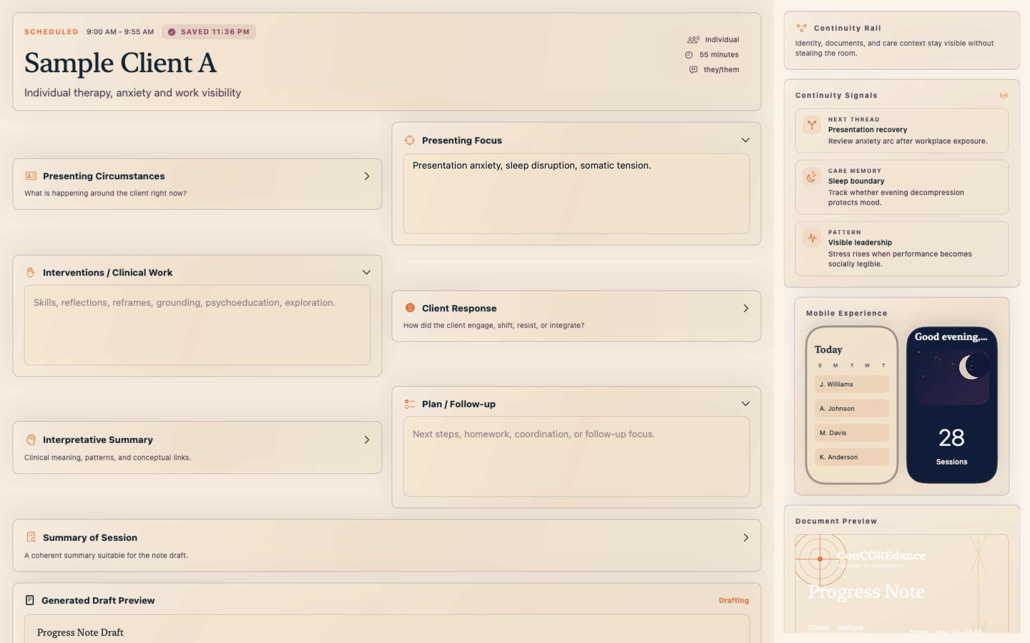Expand the Client Response section
Image resolution: width=1030 pixels, height=643 pixels.
click(746, 308)
